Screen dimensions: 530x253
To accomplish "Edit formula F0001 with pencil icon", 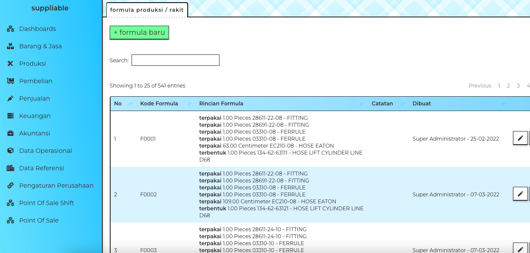I will [520, 138].
